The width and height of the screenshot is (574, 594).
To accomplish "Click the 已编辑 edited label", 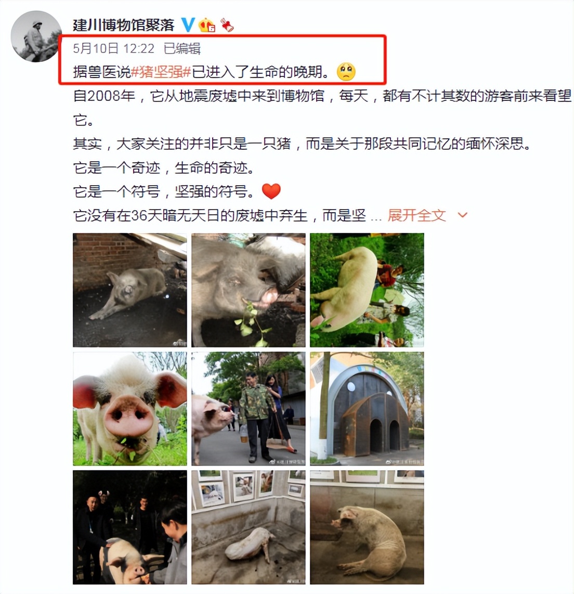I will tap(182, 48).
